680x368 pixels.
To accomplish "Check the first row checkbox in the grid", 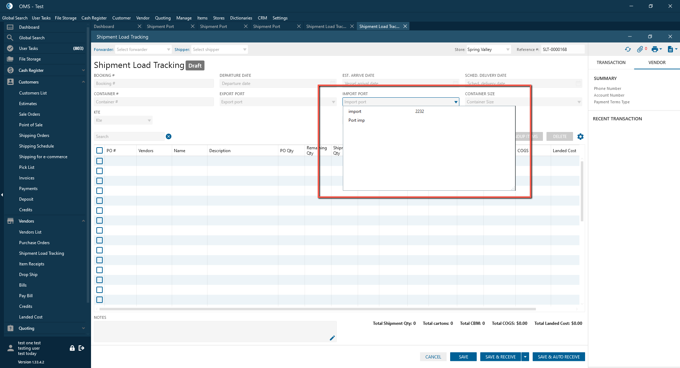I will click(100, 161).
